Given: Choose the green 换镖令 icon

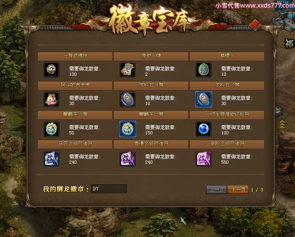Looking at the screenshot, I should [204, 70].
